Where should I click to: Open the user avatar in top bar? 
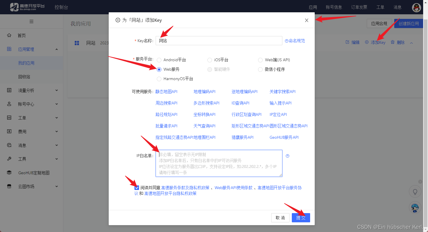point(416,7)
